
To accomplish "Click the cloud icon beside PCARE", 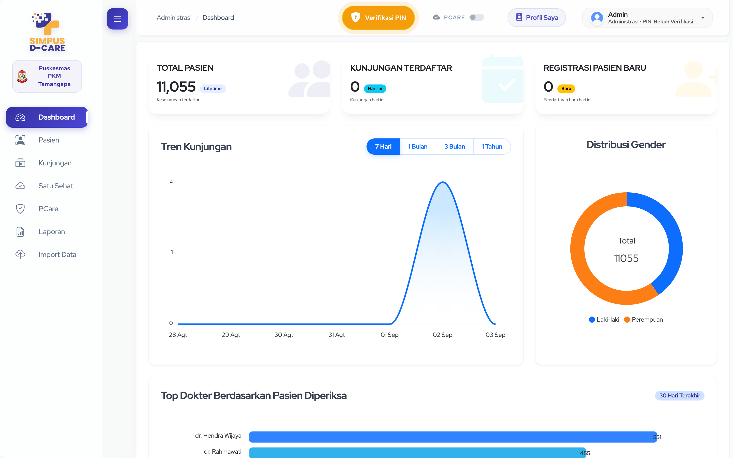I will [436, 17].
